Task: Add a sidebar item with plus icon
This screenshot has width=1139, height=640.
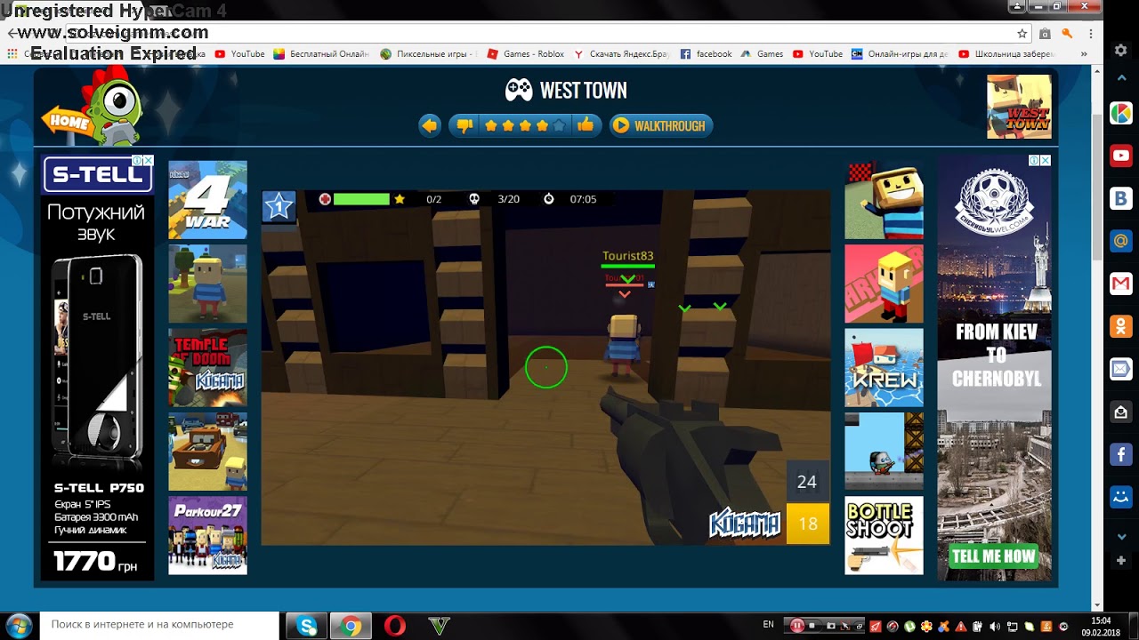Action: pos(1121,561)
